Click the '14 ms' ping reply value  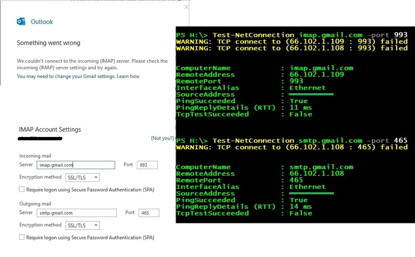point(300,206)
